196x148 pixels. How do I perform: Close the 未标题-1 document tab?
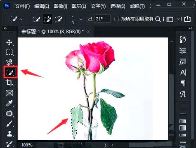tap(88, 32)
